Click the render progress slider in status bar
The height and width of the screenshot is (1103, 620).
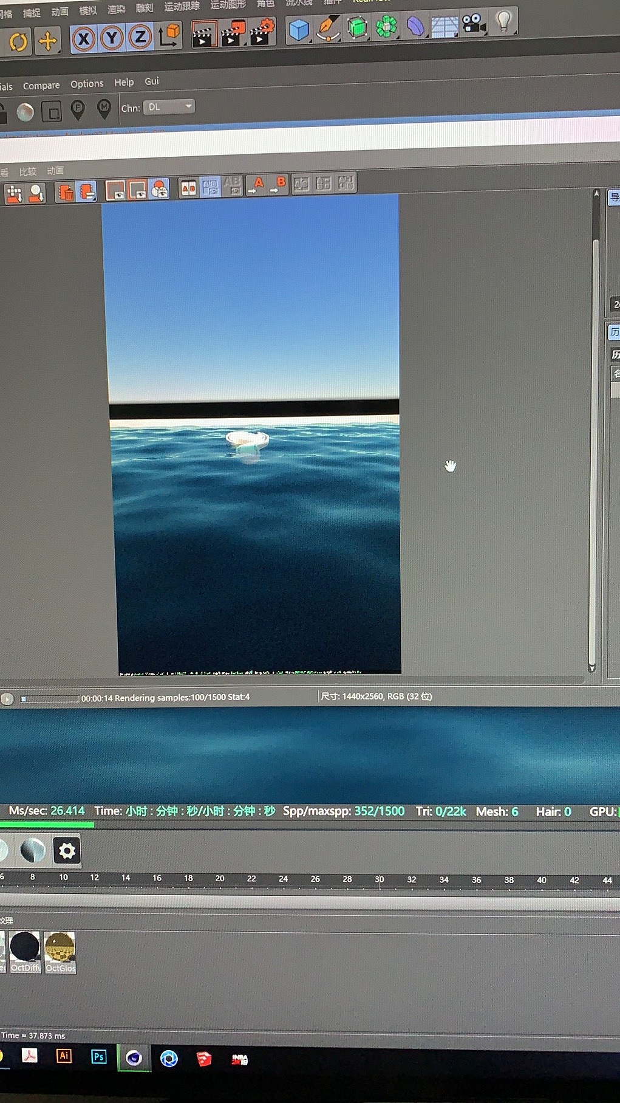click(x=49, y=699)
